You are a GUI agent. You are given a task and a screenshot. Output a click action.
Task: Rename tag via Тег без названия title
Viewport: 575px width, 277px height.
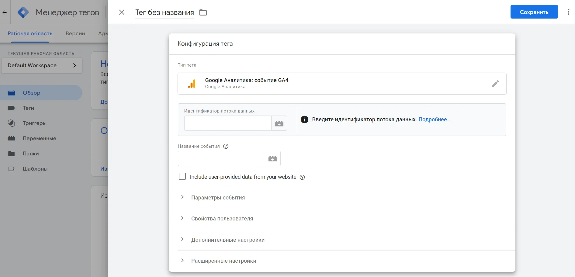tap(165, 12)
